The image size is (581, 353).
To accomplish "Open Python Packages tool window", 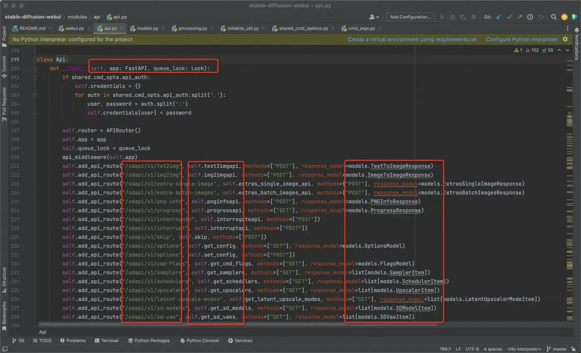I will [149, 341].
